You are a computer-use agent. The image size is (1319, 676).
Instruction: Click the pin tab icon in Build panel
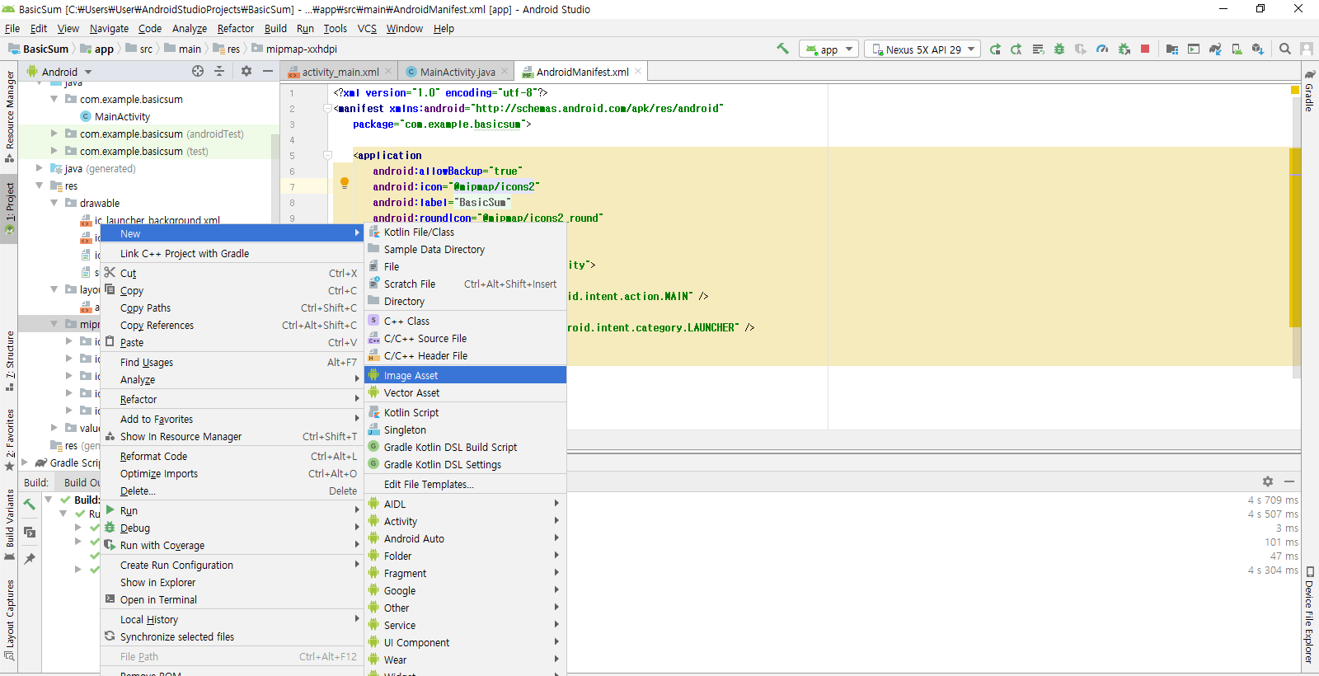[30, 559]
